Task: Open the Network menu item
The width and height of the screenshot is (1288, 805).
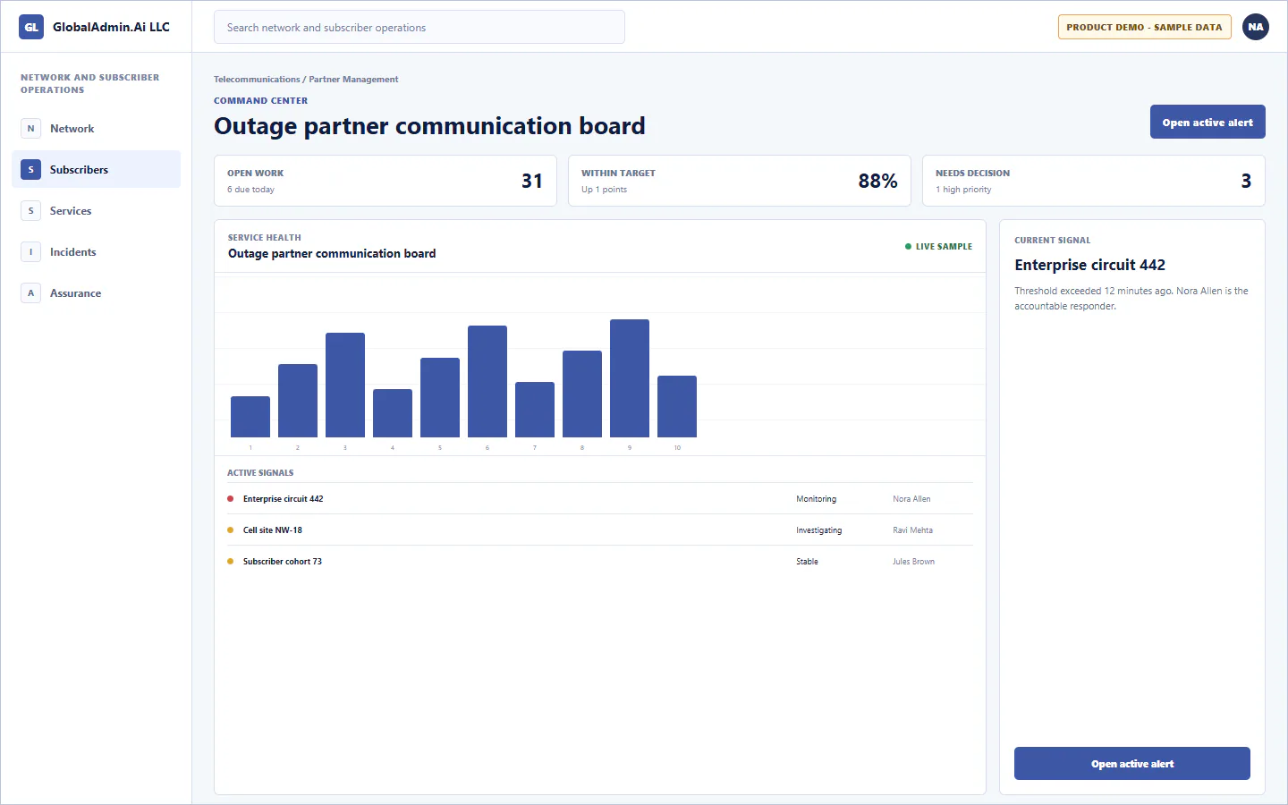Action: point(97,129)
